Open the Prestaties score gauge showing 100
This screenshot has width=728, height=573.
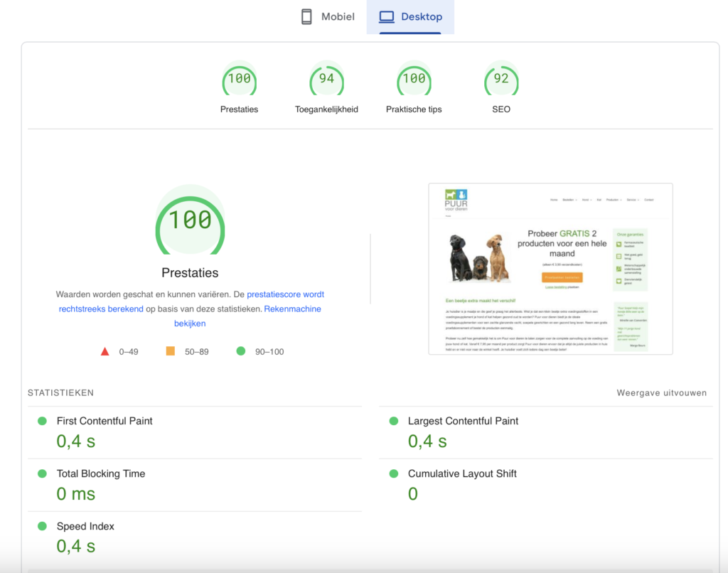(239, 78)
